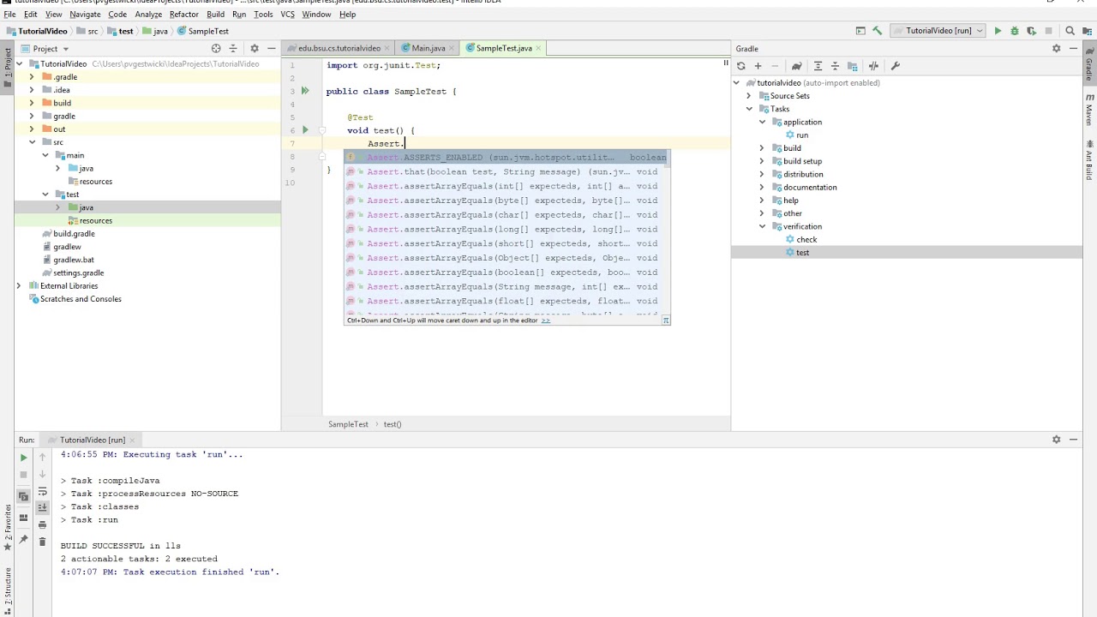Expand all nodes in Gradle panel
1097x617 pixels.
tap(818, 66)
